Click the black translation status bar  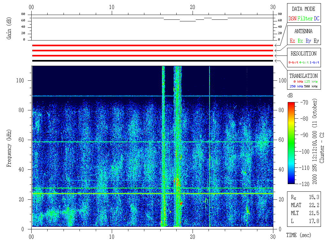tap(152, 61)
